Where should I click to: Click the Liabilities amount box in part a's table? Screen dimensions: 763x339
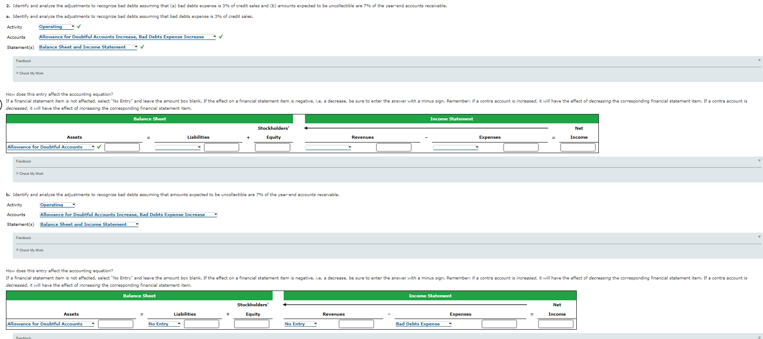pyautogui.click(x=222, y=147)
